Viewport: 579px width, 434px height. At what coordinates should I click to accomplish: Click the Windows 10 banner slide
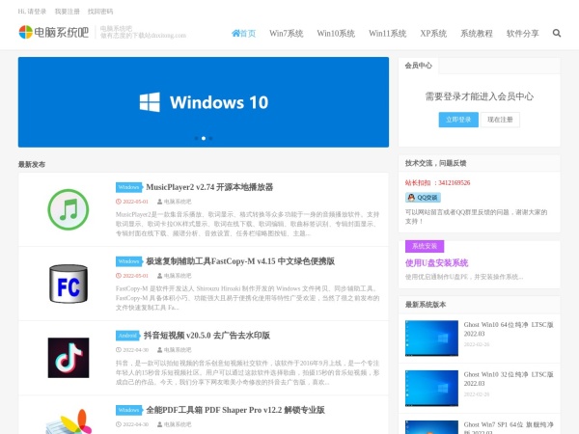pos(204,102)
